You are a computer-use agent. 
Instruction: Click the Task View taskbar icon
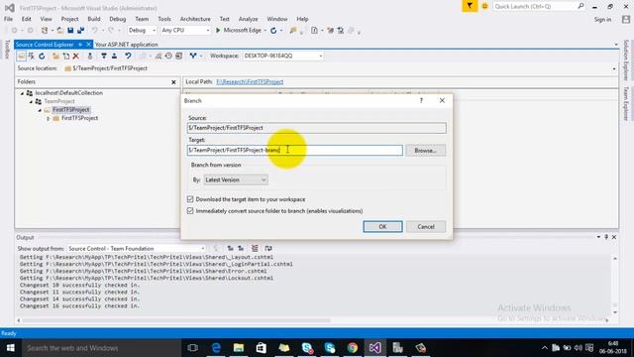click(193, 348)
